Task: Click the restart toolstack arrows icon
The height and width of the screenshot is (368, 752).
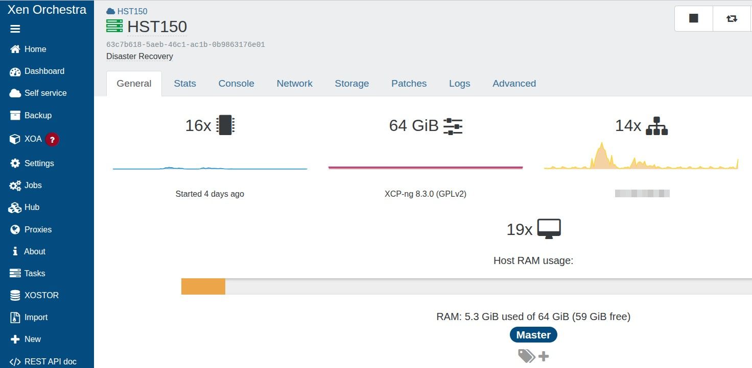Action: coord(732,18)
